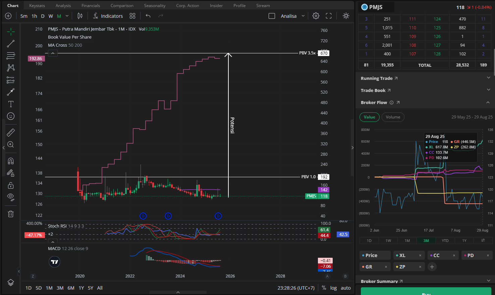This screenshot has width=495, height=295.
Task: Open the object tree layers icon
Action: coord(11,283)
